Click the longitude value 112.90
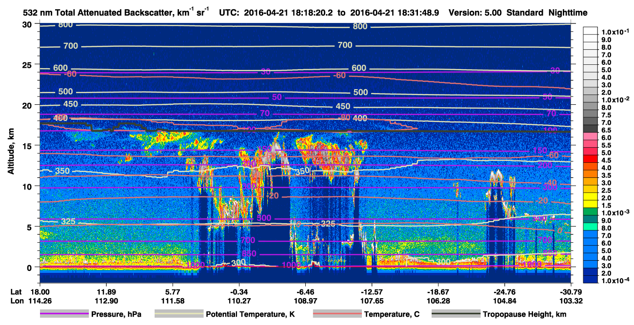Image resolution: width=634 pixels, height=325 pixels. tap(105, 301)
